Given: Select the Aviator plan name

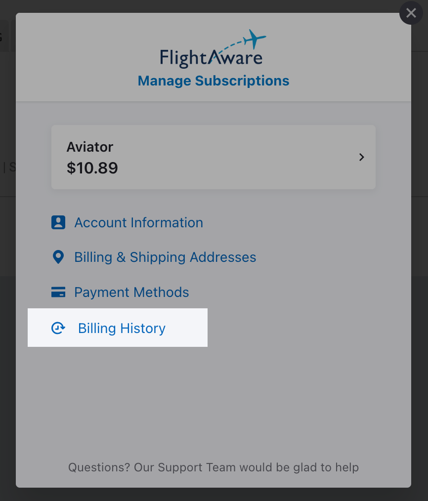Looking at the screenshot, I should pyautogui.click(x=90, y=147).
